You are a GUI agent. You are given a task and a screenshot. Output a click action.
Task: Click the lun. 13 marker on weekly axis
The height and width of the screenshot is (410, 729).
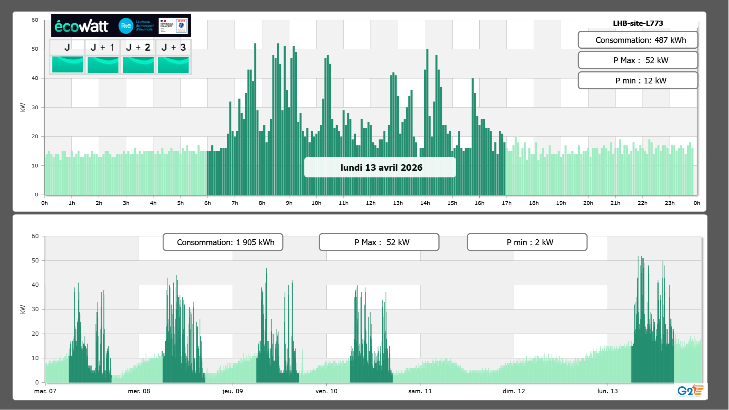[607, 391]
